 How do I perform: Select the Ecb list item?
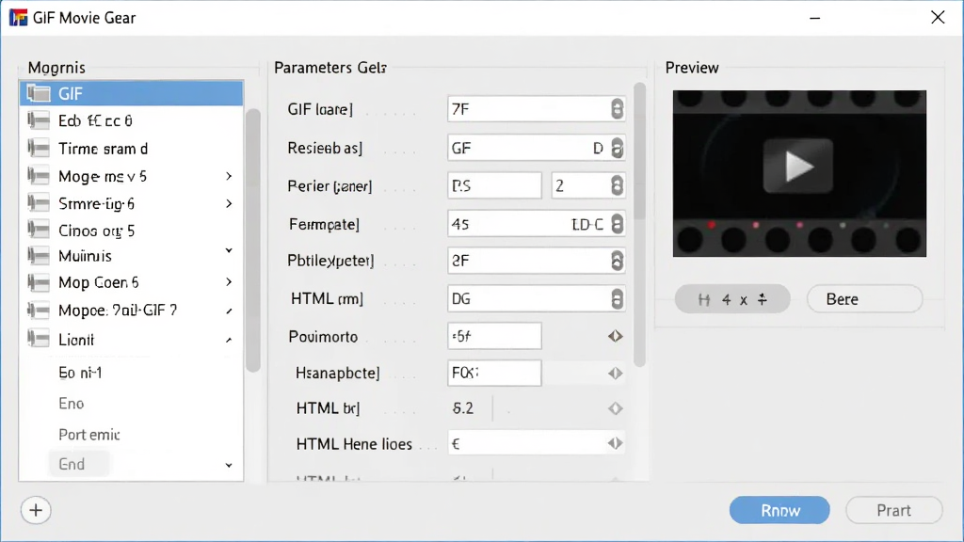132,121
